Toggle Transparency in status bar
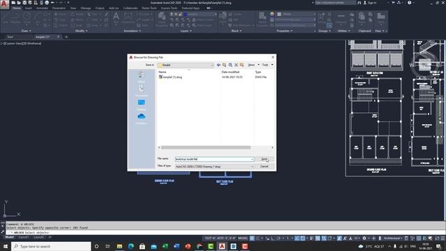 click(x=318, y=238)
